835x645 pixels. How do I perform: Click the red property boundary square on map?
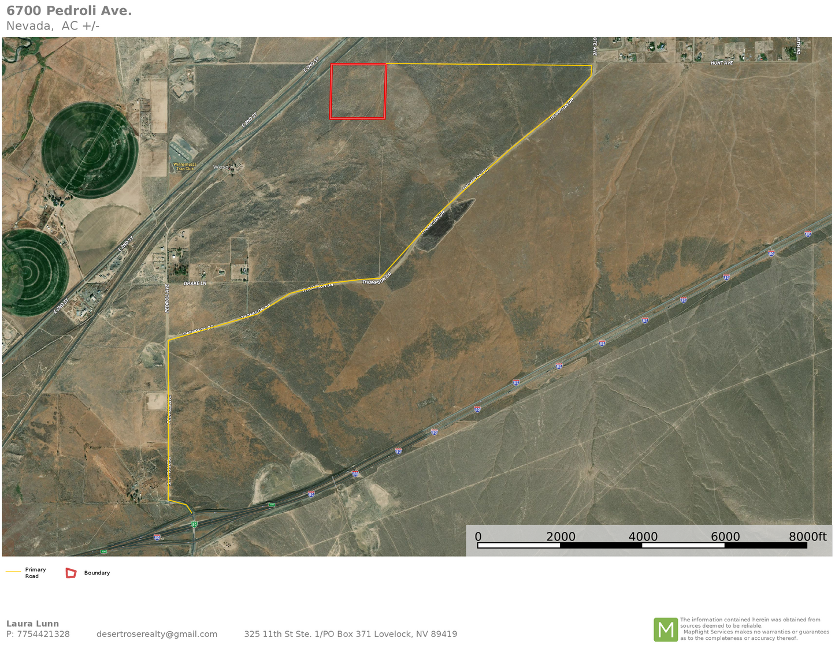(358, 91)
